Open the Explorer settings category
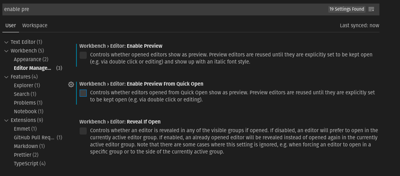Image resolution: width=400 pixels, height=176 pixels. click(x=27, y=85)
